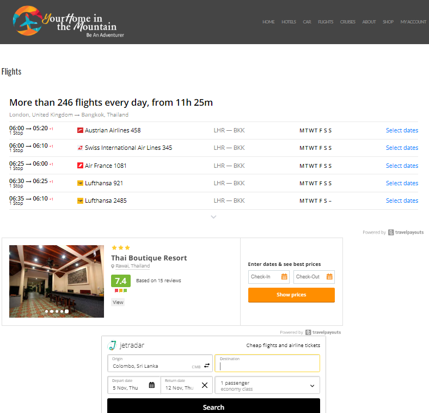Click the Austrian Airlines logo icon

pos(80,130)
